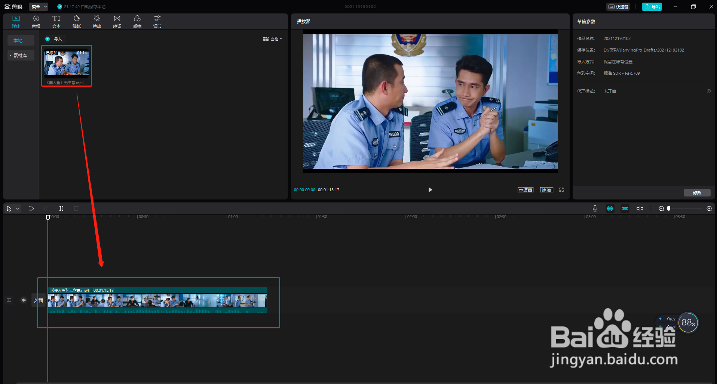Open the 调节 adjustment tab
717x384 pixels.
pyautogui.click(x=157, y=22)
